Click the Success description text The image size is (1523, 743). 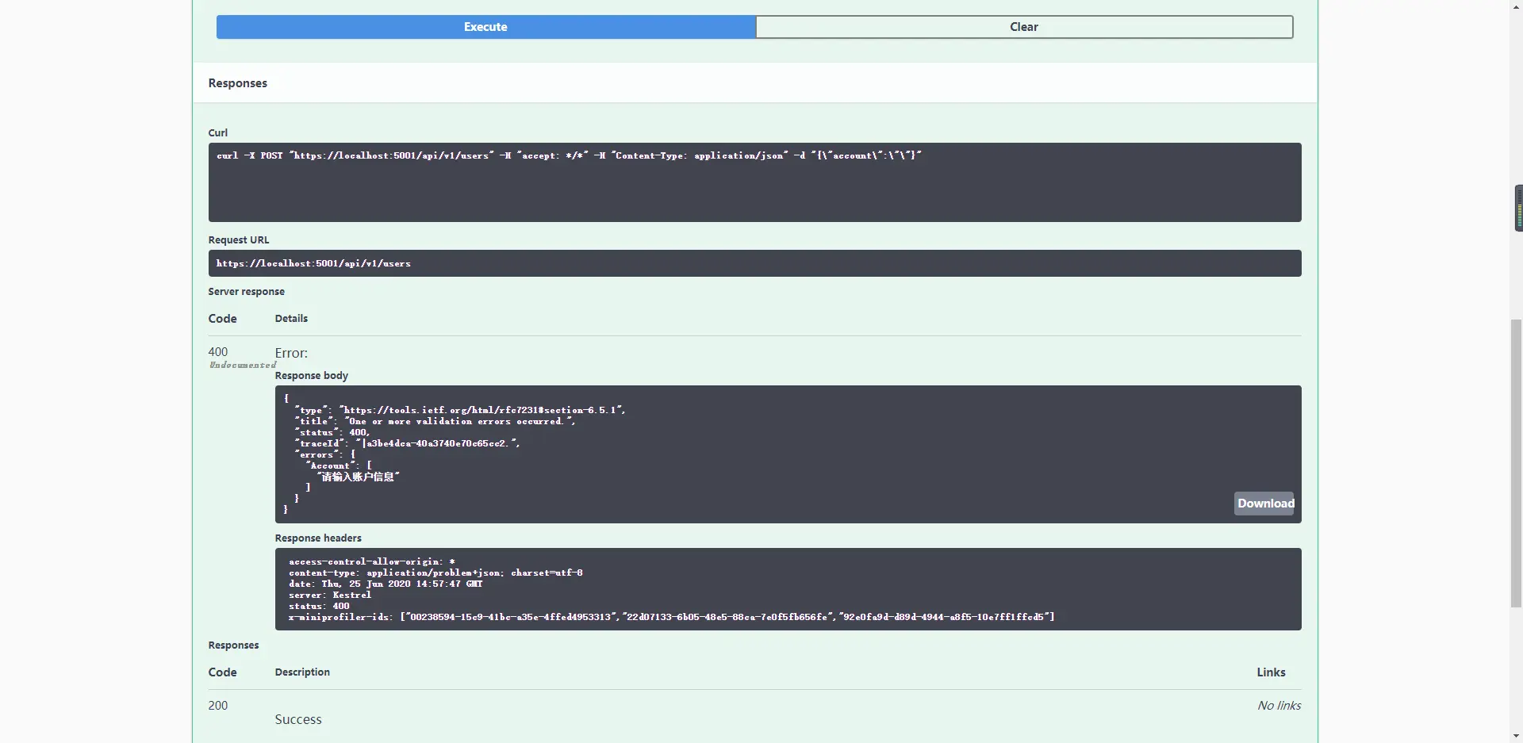(x=298, y=720)
